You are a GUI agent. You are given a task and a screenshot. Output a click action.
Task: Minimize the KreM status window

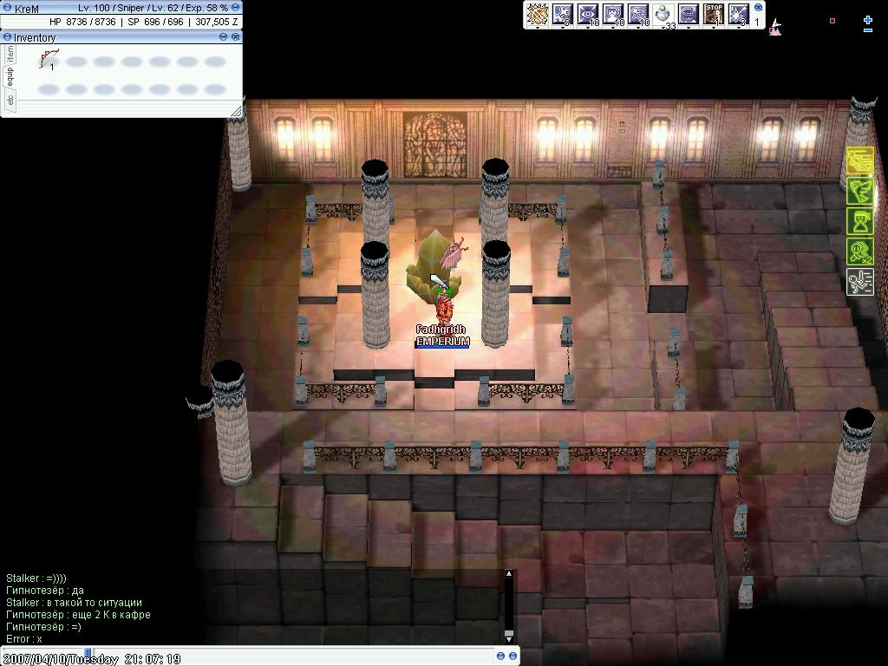tap(235, 8)
